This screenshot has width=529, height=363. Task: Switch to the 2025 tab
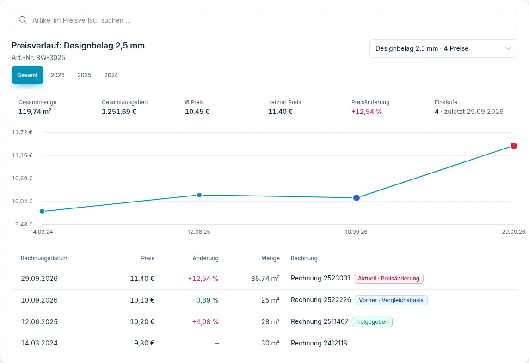point(84,75)
